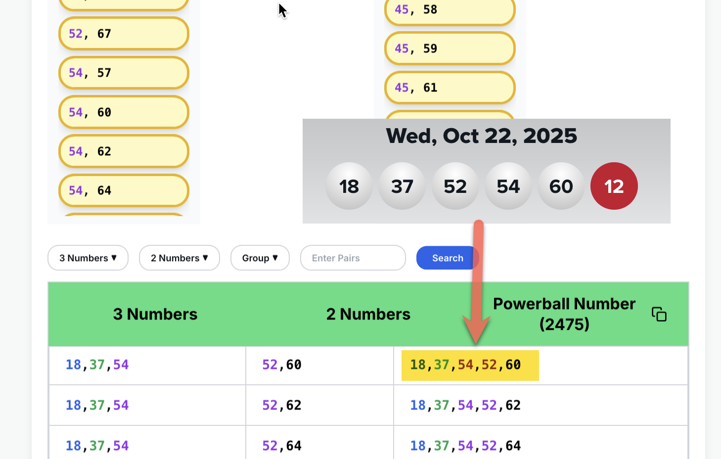Open the Group dropdown
This screenshot has width=721, height=459.
point(260,258)
